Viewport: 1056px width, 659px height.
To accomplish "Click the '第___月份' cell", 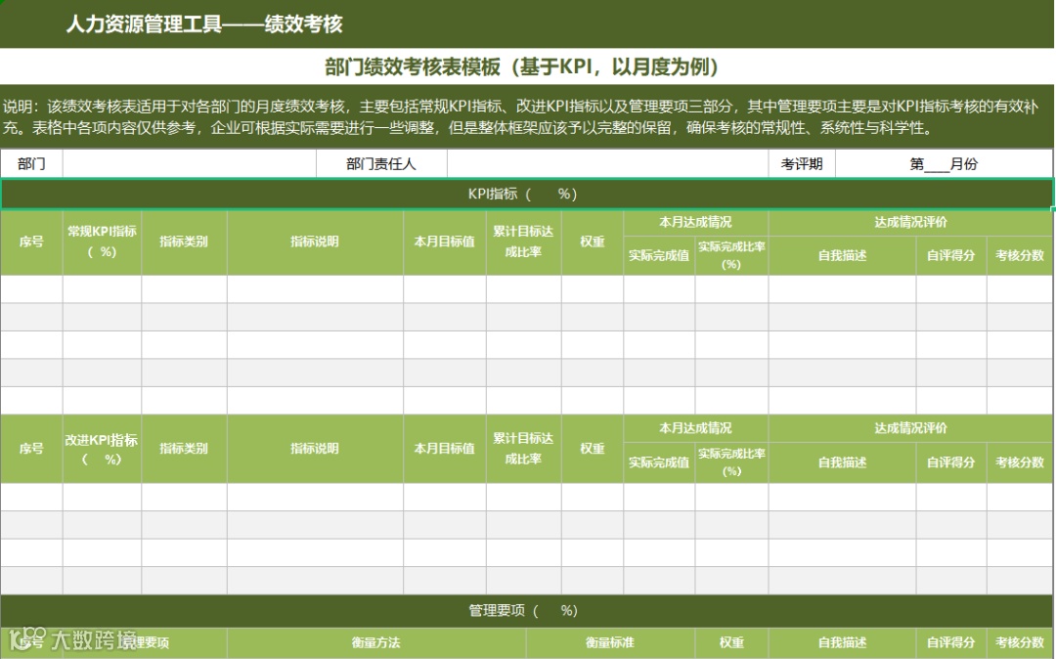I will 944,163.
